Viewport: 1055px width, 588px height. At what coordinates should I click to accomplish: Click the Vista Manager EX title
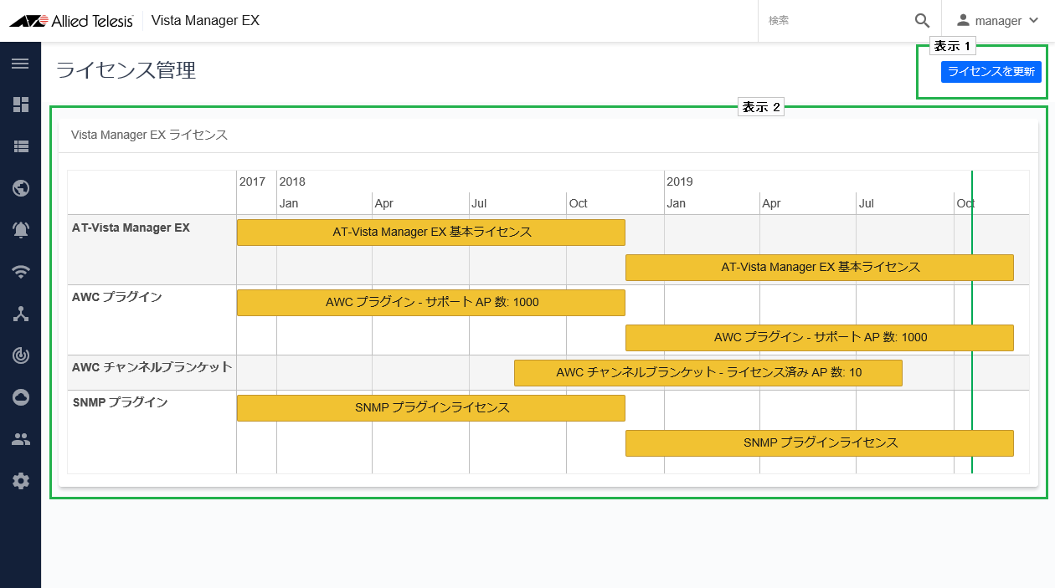[205, 20]
